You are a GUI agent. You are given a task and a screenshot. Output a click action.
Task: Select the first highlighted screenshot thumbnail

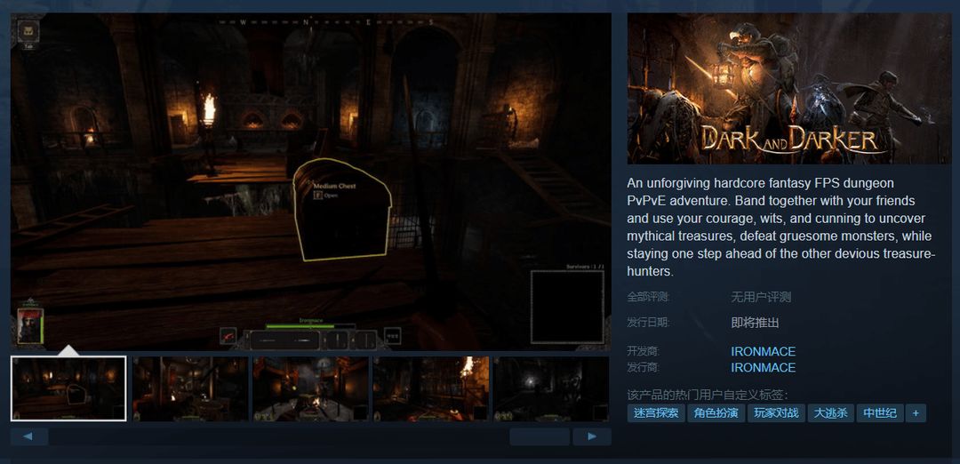(x=68, y=388)
